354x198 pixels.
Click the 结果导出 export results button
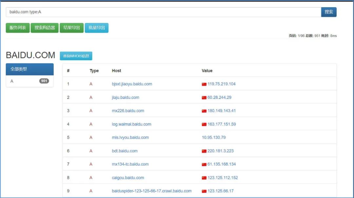(x=71, y=28)
